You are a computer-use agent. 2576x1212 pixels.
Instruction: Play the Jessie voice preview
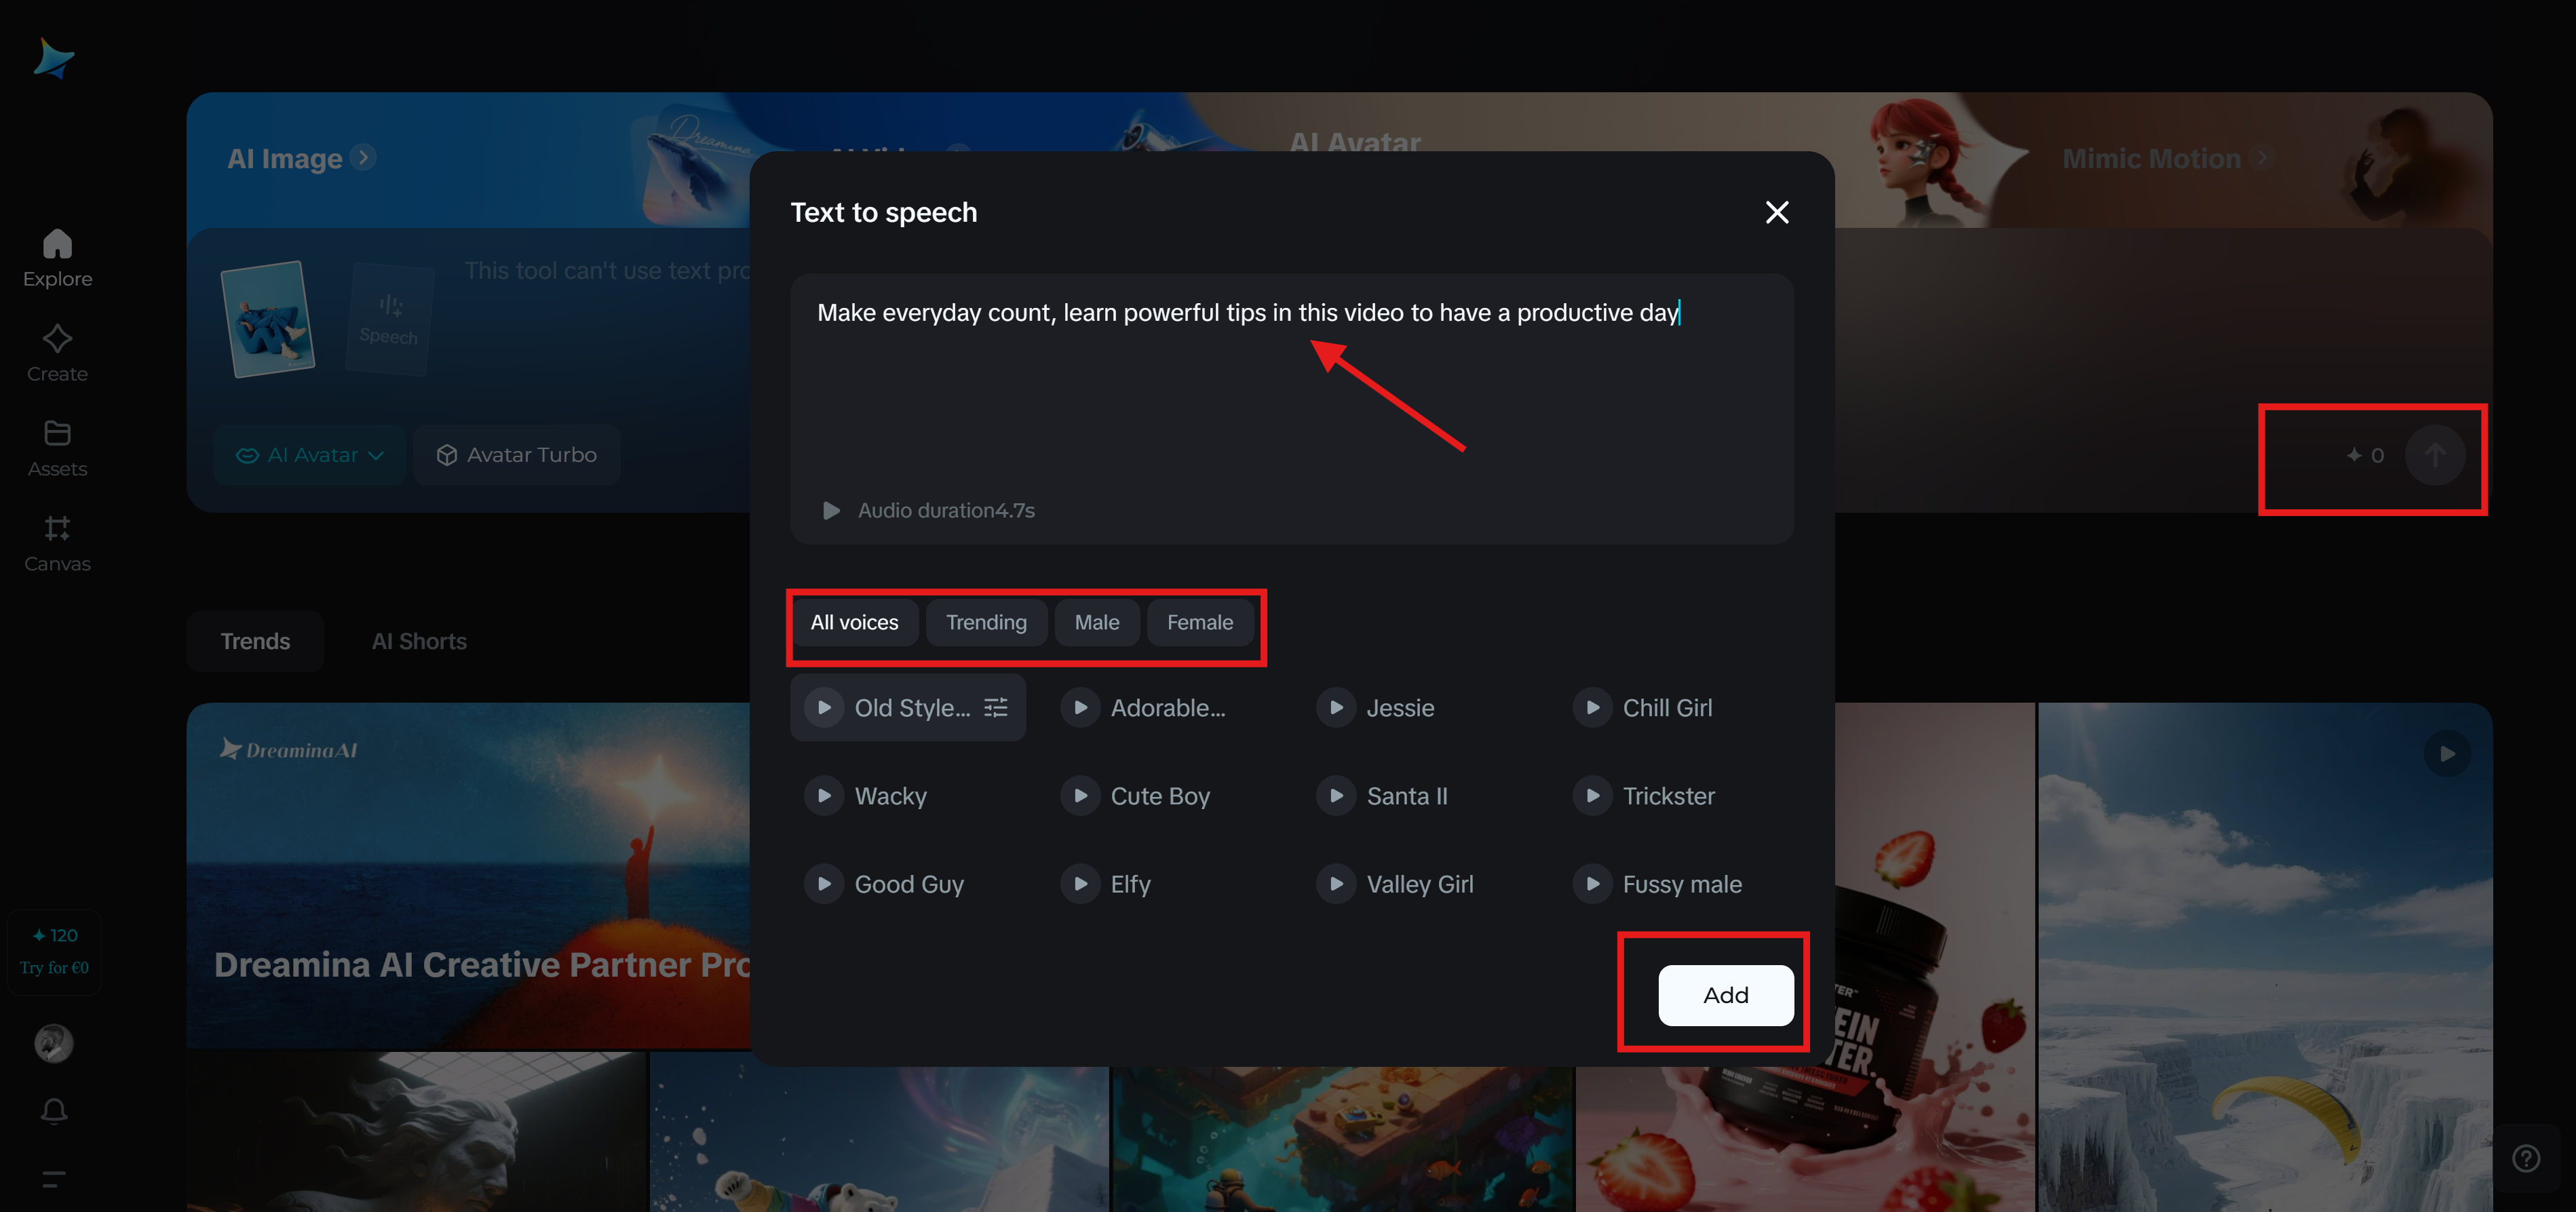[1336, 707]
